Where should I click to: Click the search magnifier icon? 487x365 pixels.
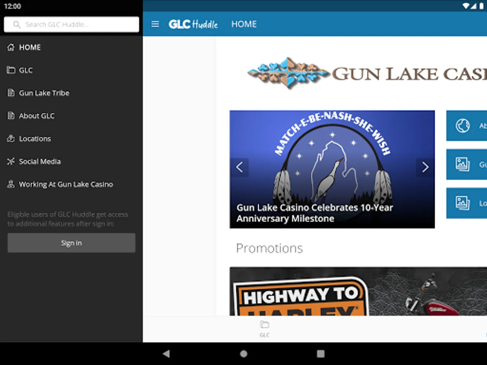pyautogui.click(x=17, y=24)
